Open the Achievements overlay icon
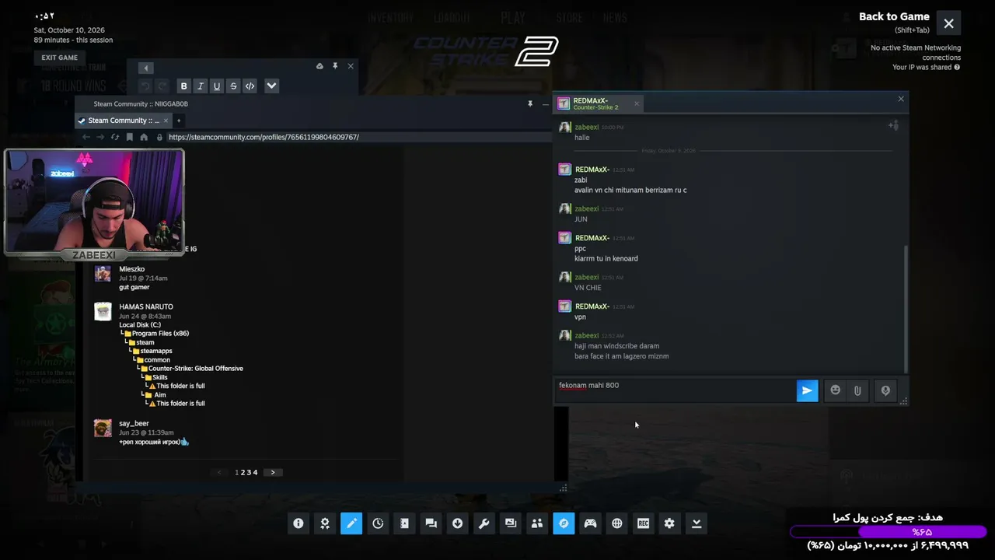995x560 pixels. 325,523
